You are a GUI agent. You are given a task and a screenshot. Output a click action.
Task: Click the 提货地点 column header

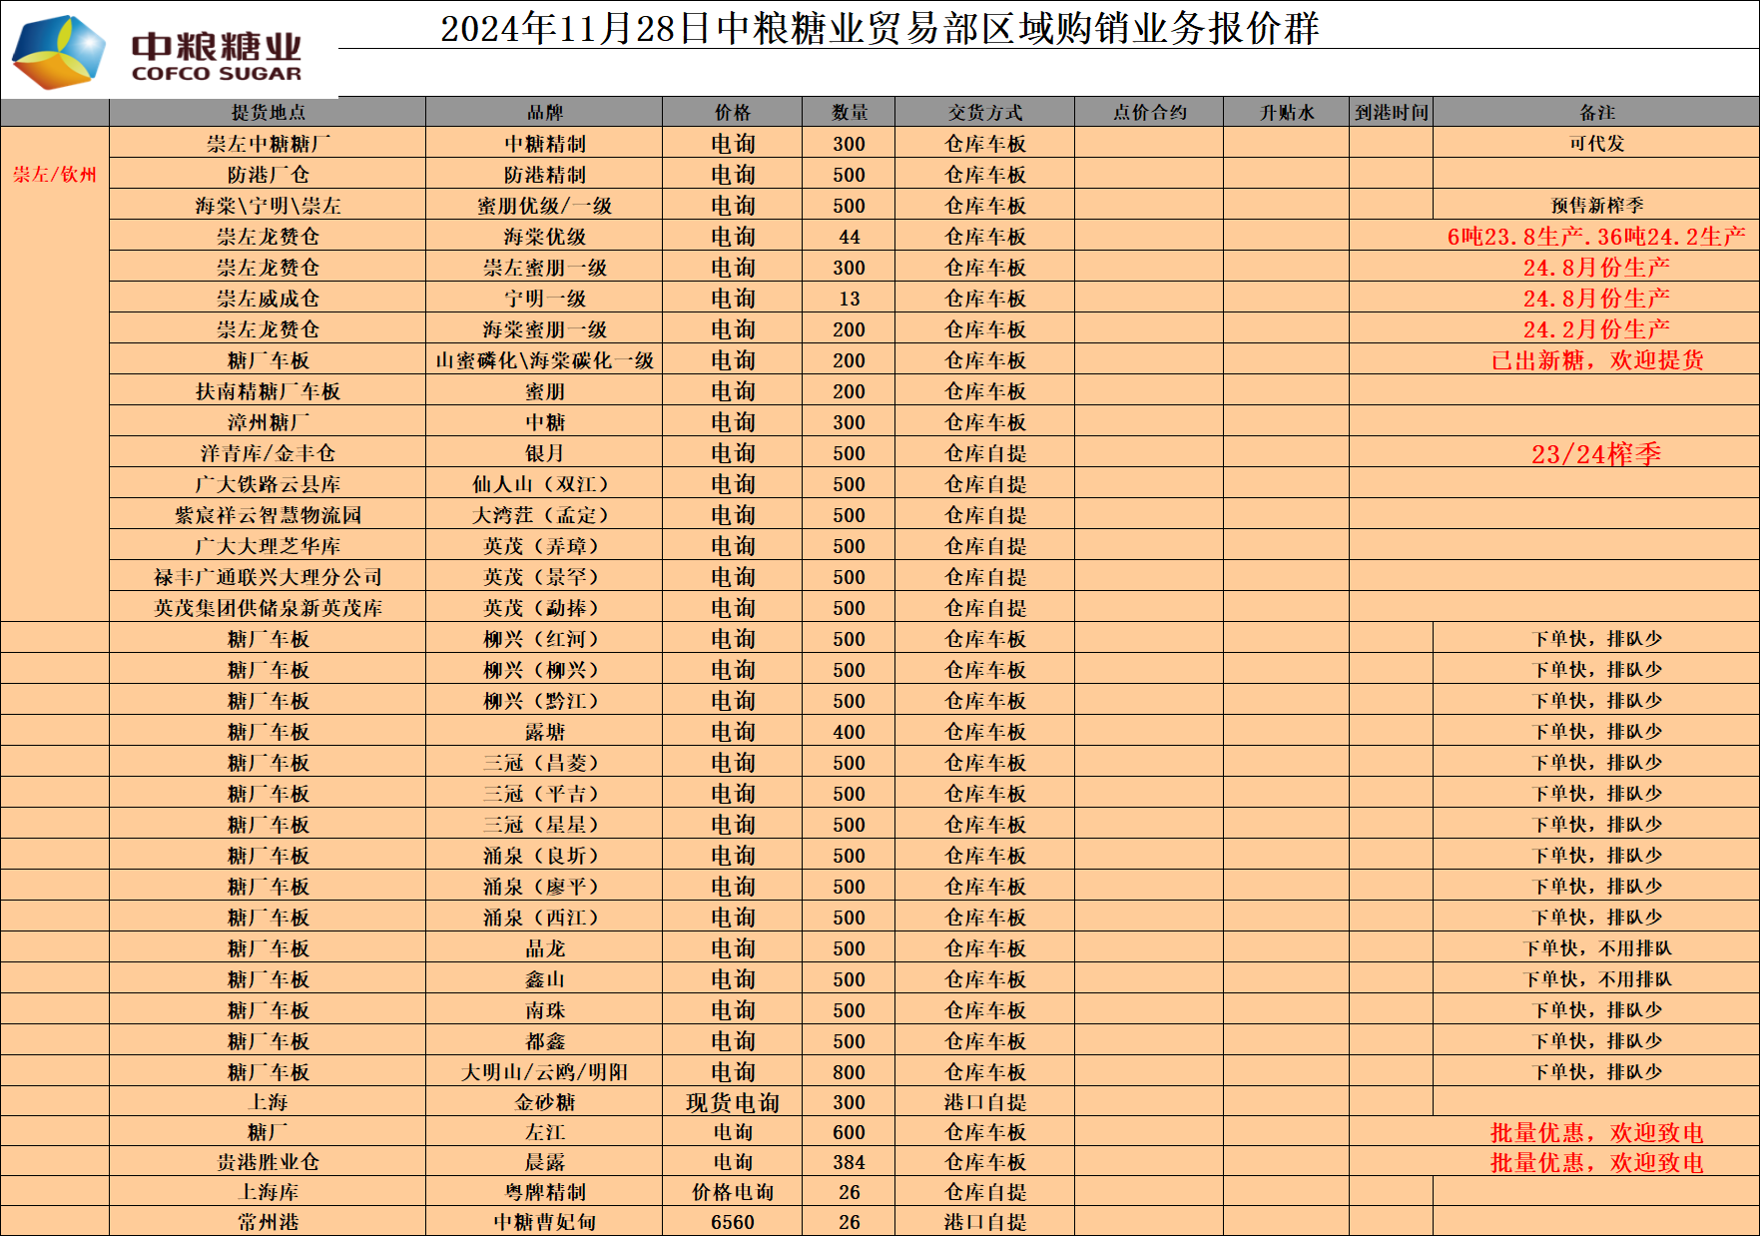click(x=268, y=113)
